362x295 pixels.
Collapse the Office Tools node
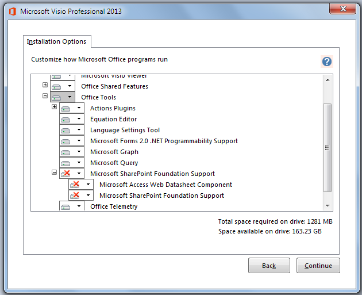[45, 95]
